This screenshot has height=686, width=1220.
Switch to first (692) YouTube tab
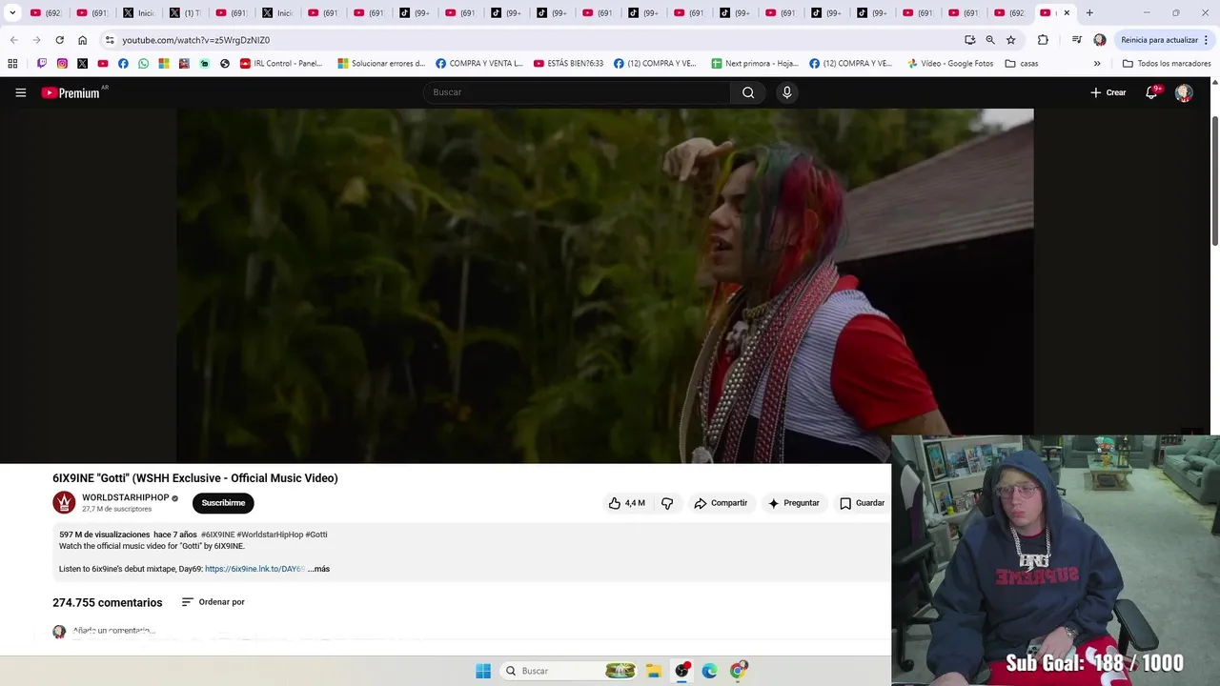[x=45, y=13]
